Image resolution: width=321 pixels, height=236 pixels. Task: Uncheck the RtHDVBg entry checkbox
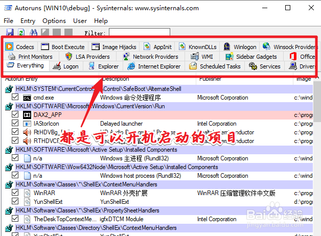click(15, 132)
